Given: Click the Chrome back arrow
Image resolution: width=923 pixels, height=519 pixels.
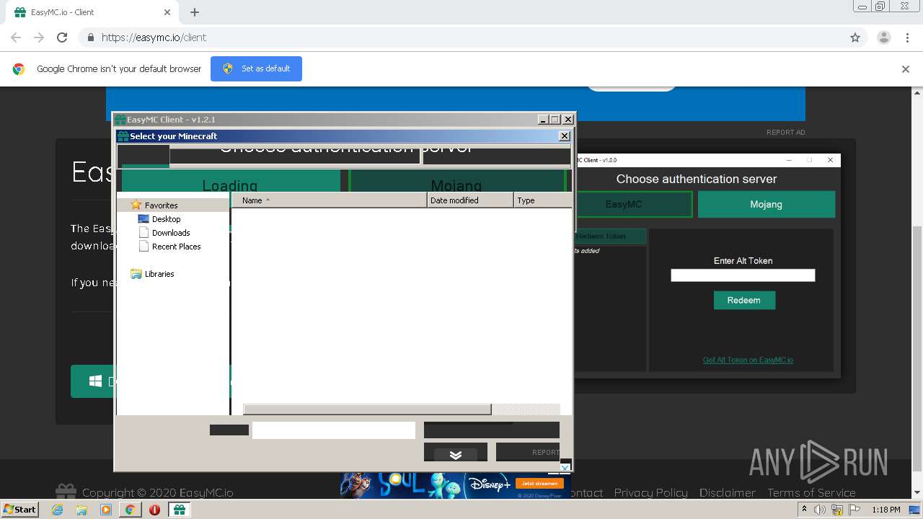Looking at the screenshot, I should [x=16, y=37].
